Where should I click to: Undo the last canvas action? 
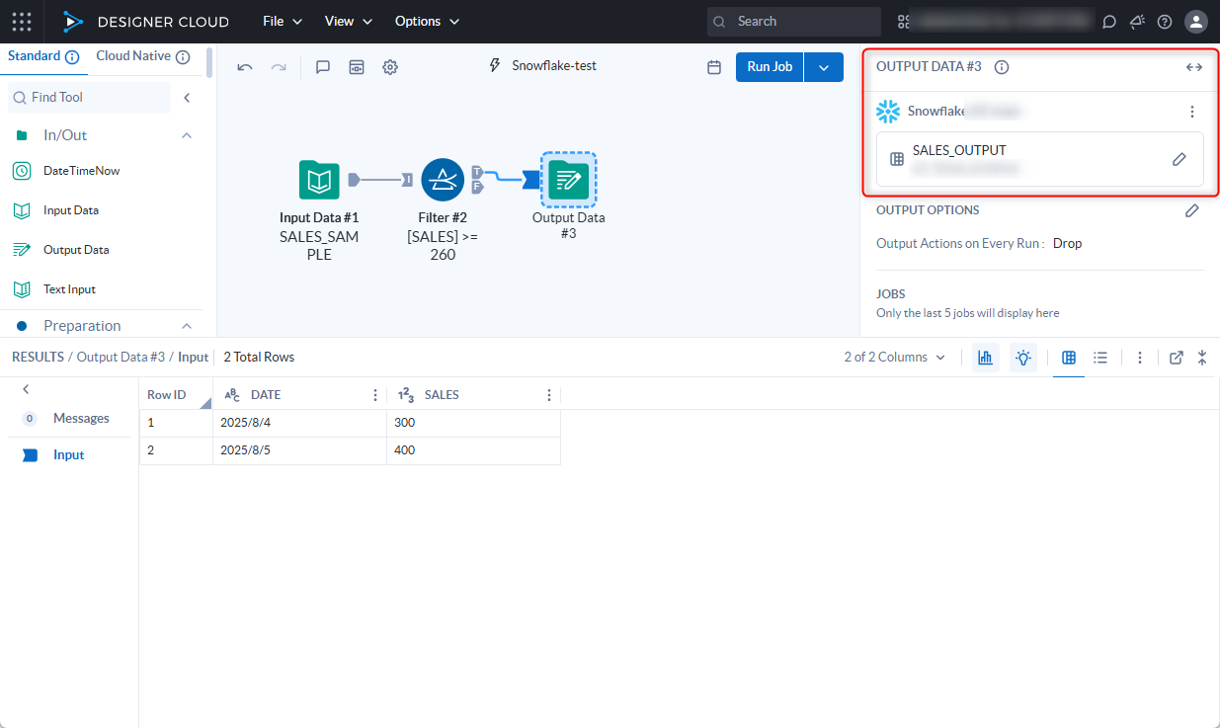pos(245,67)
